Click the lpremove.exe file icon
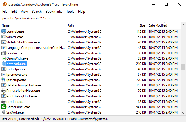The image size is (186, 122). tap(4, 75)
